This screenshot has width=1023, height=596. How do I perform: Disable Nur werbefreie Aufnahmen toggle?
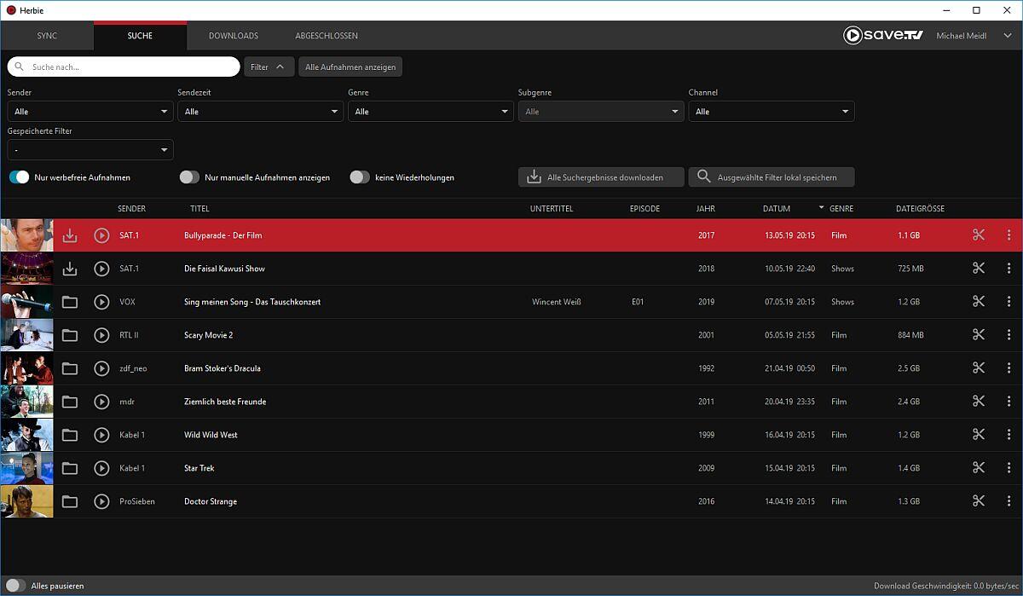19,177
